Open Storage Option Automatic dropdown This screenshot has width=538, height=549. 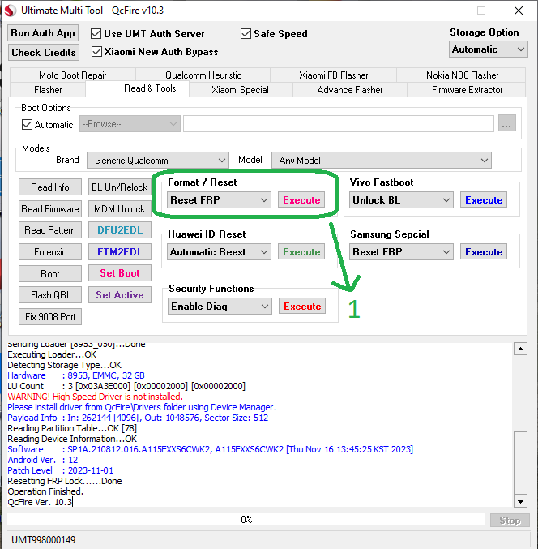(x=489, y=49)
